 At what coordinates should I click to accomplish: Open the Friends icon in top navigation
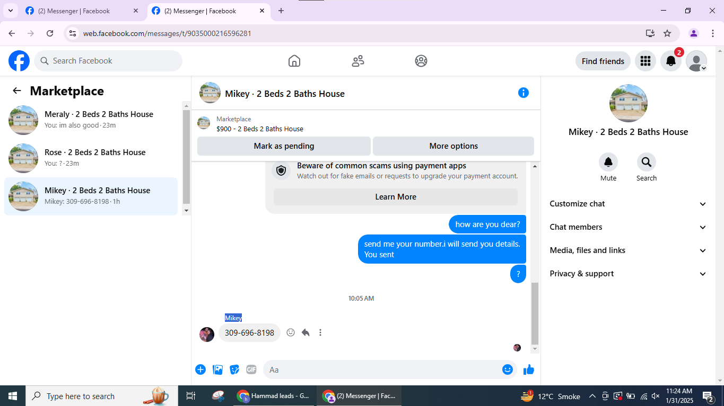(x=358, y=61)
